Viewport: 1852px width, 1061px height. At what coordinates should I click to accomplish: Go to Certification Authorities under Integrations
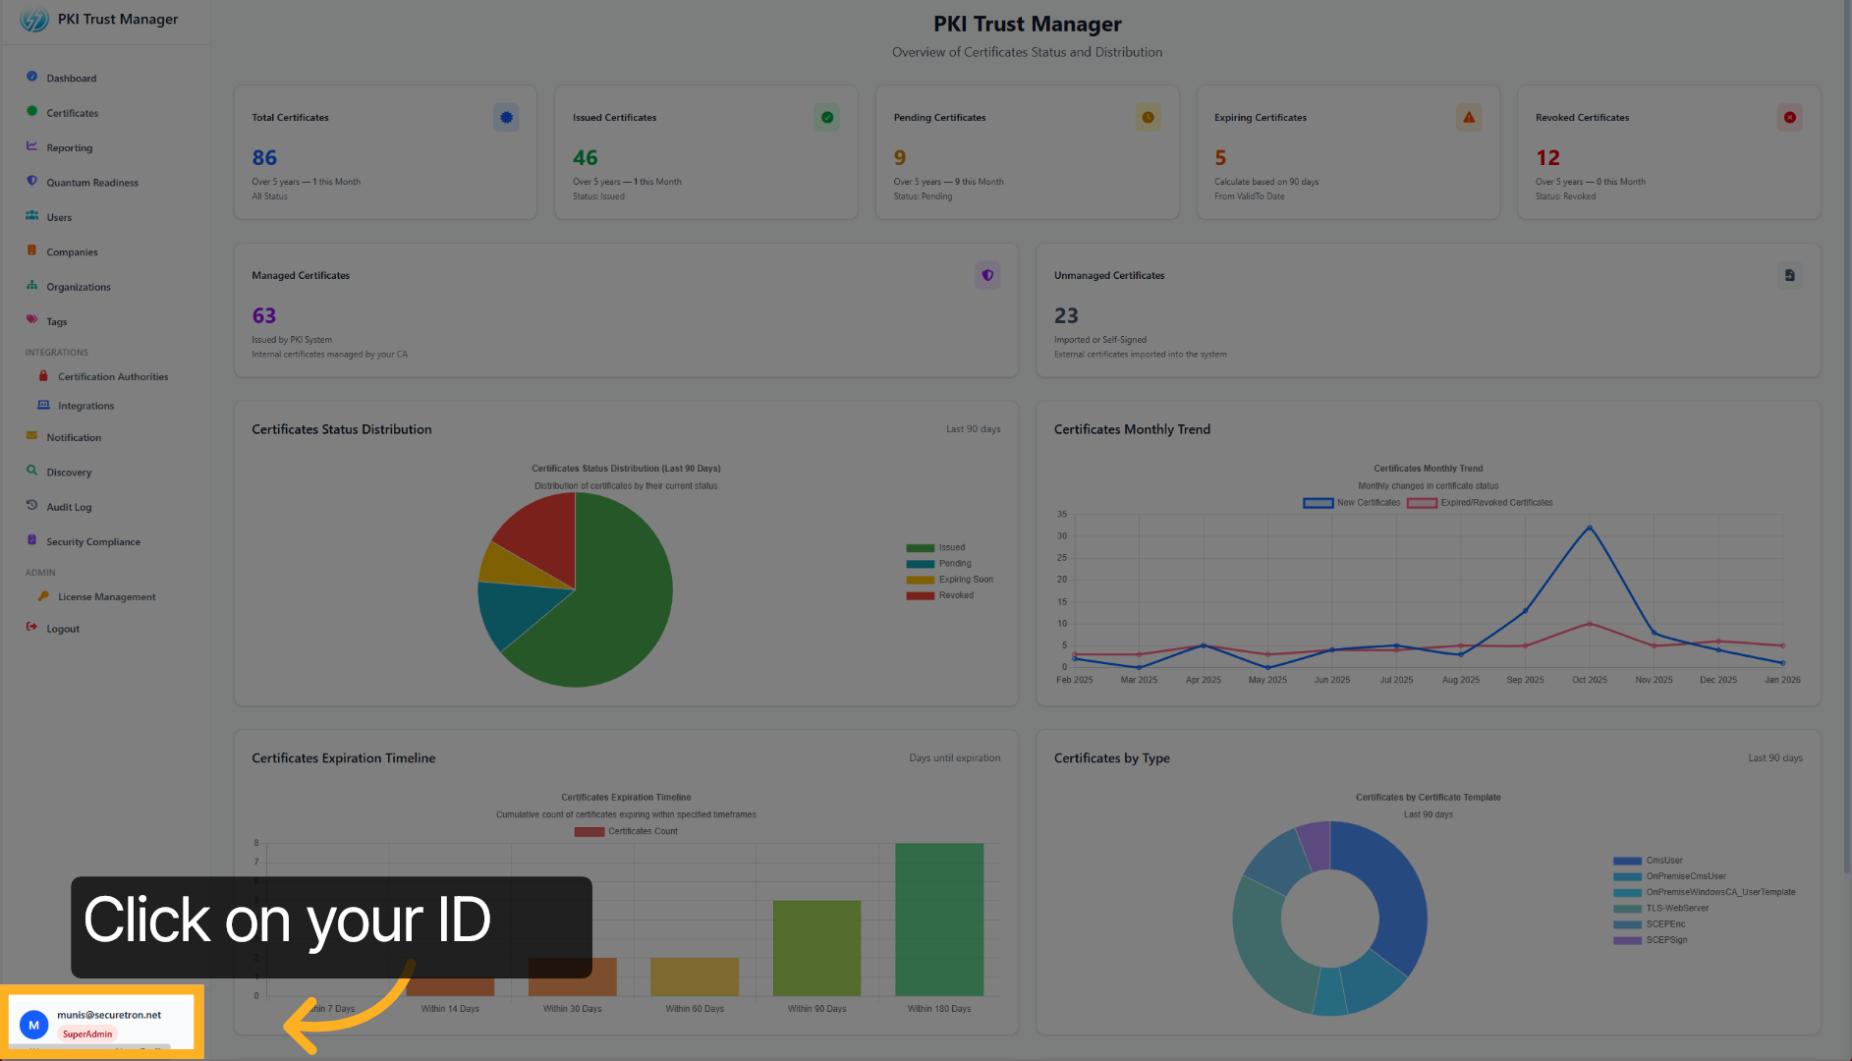point(113,377)
